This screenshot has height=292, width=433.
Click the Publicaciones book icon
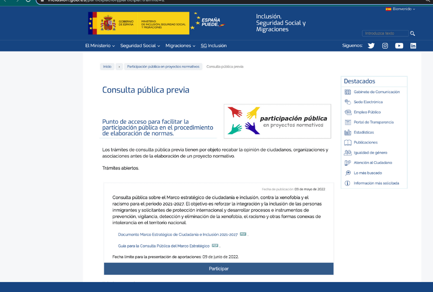point(348,142)
